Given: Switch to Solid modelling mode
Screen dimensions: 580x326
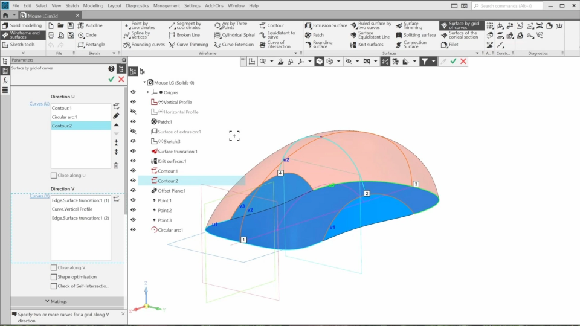Looking at the screenshot, I should coord(22,25).
